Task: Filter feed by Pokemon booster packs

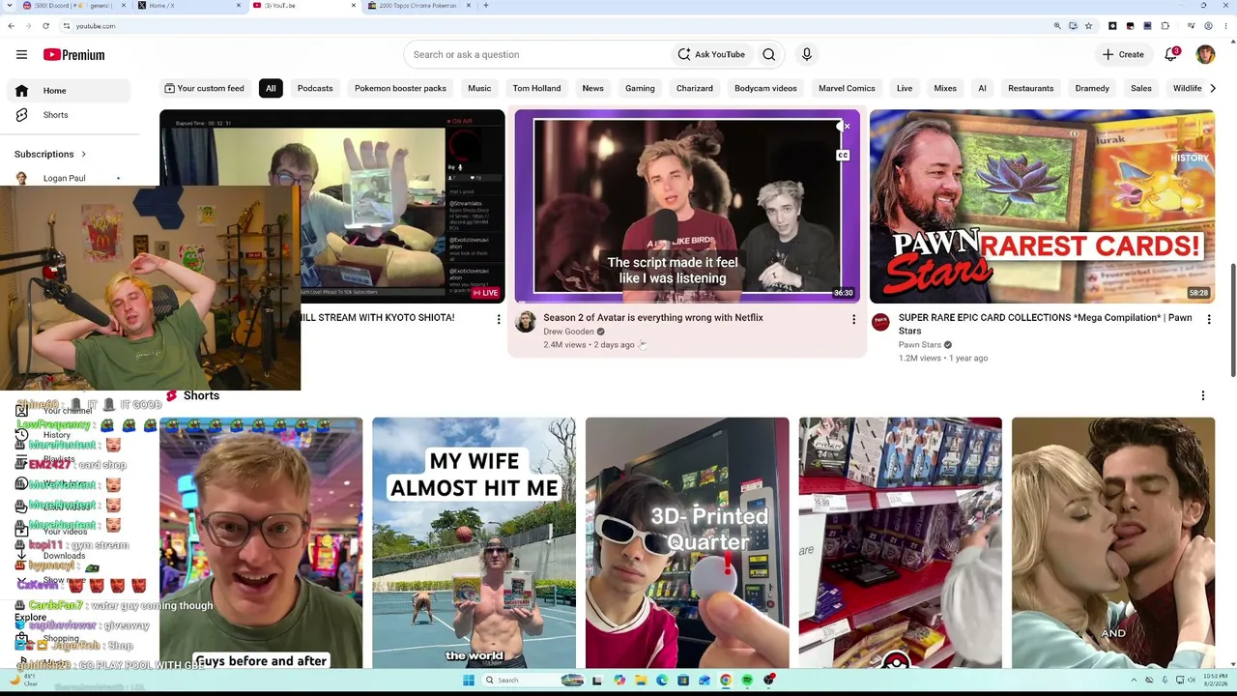Action: (x=400, y=89)
